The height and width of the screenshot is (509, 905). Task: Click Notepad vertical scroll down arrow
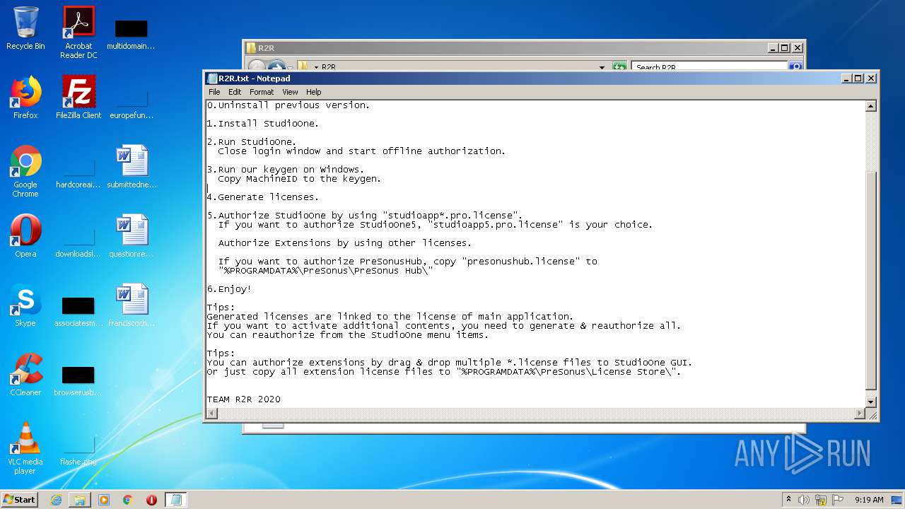tap(871, 403)
